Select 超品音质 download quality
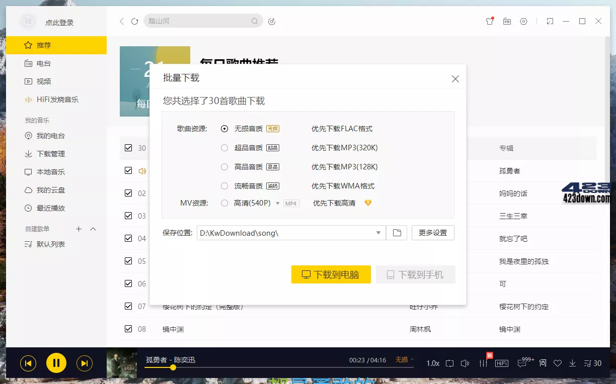This screenshot has height=384, width=616. tap(224, 147)
